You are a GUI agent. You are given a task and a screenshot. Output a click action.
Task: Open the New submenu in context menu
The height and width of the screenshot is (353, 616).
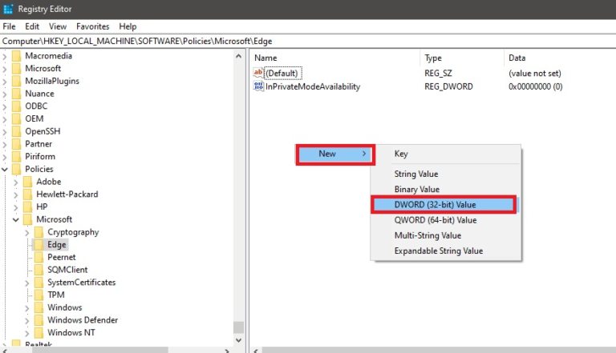pos(335,154)
